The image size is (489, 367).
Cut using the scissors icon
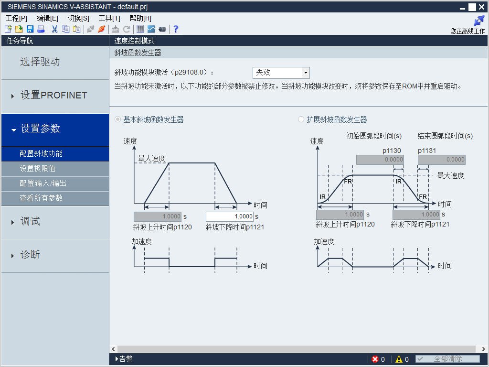55,29
